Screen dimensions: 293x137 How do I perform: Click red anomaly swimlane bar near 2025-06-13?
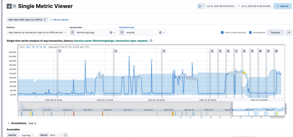click(x=74, y=114)
